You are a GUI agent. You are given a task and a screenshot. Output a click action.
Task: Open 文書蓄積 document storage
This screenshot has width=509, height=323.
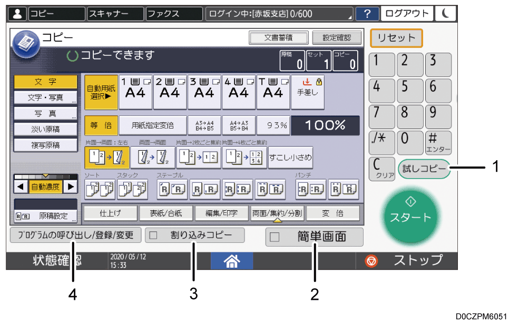279,37
